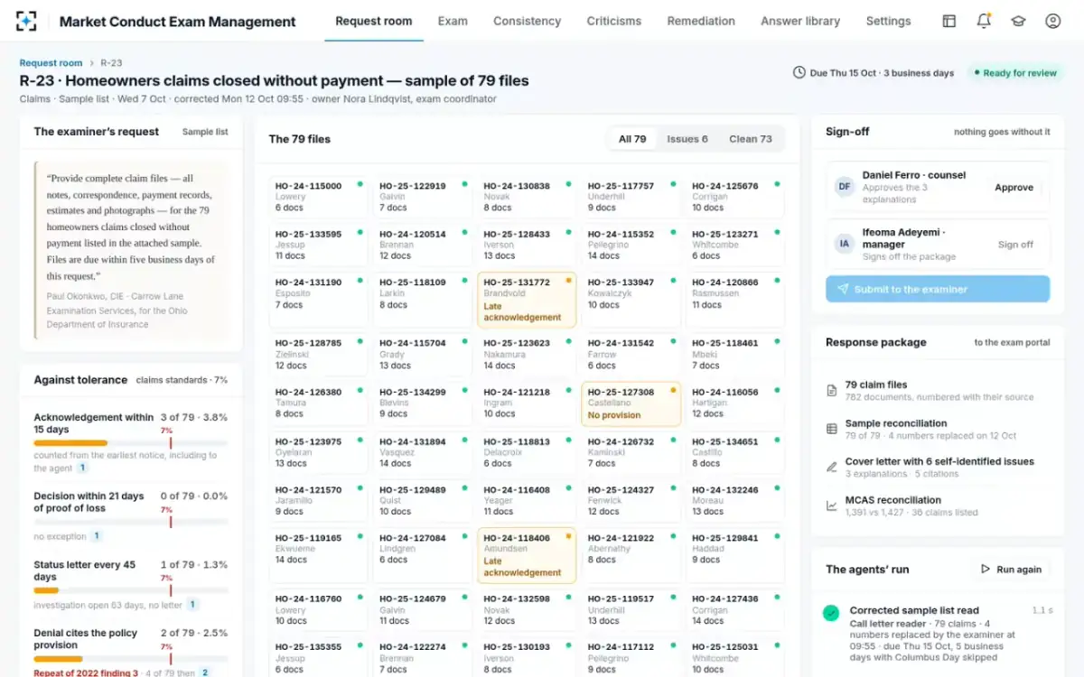Image resolution: width=1084 pixels, height=677 pixels.
Task: Click the footnote badge 2 beside Repeat of 2022 finding
Action: click(x=205, y=672)
